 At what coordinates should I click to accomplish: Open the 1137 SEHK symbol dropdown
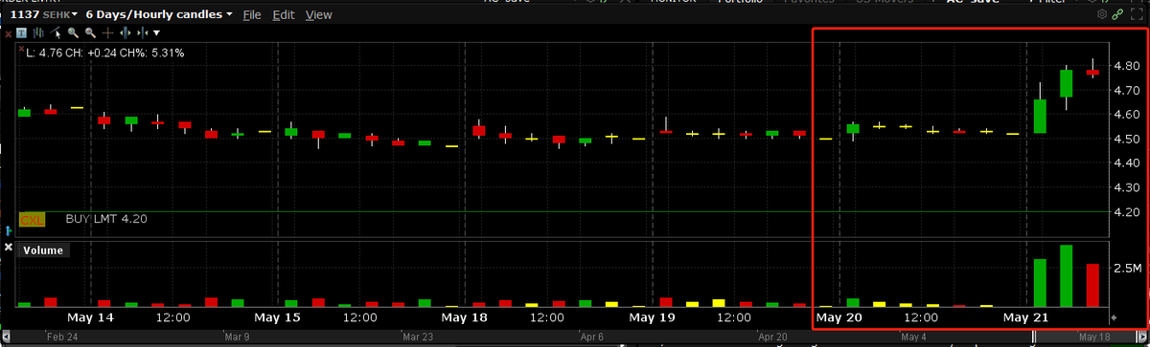[44, 14]
